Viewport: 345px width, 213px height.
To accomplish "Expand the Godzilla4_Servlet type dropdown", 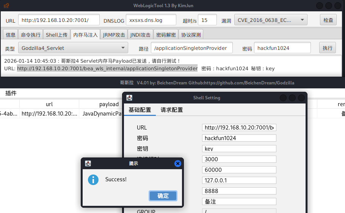I will click(x=73, y=48).
